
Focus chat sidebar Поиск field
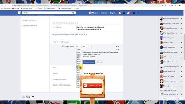tap(166, 99)
